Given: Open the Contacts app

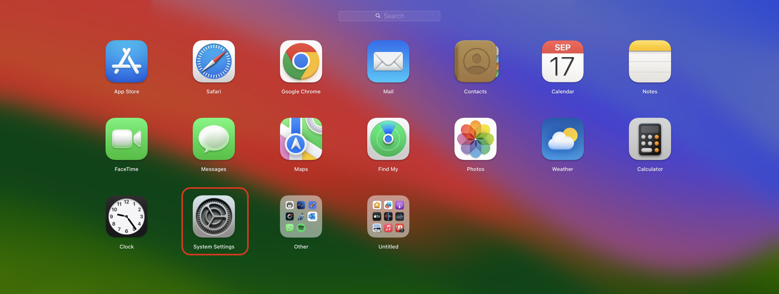Looking at the screenshot, I should point(476,61).
